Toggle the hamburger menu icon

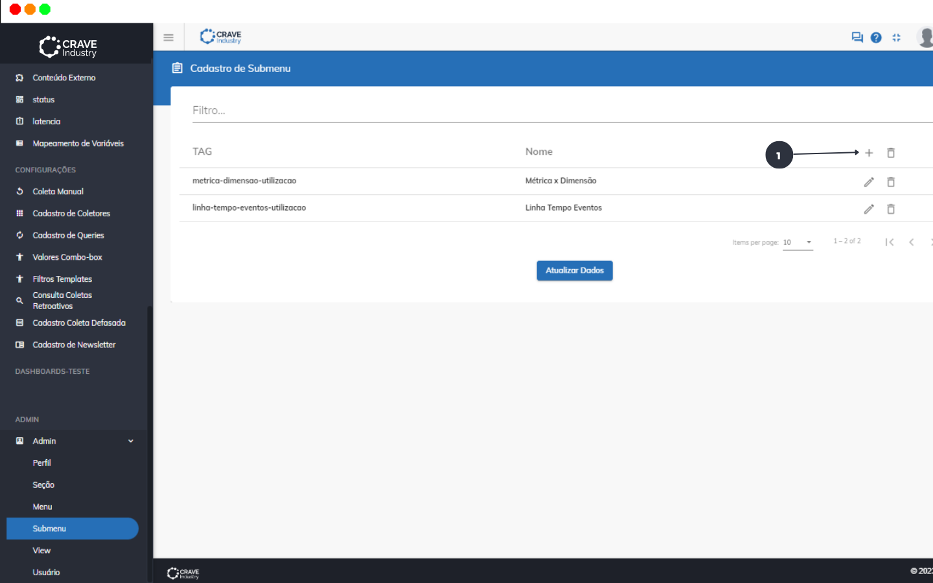[168, 38]
